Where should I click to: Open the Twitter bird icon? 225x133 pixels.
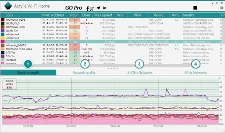(x=98, y=8)
